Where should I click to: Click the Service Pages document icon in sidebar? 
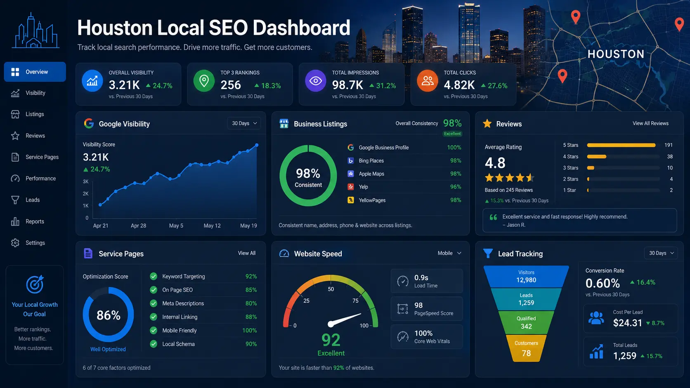click(x=15, y=157)
